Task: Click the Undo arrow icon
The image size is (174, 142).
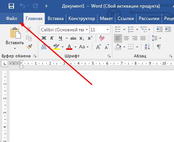Action: (22, 6)
